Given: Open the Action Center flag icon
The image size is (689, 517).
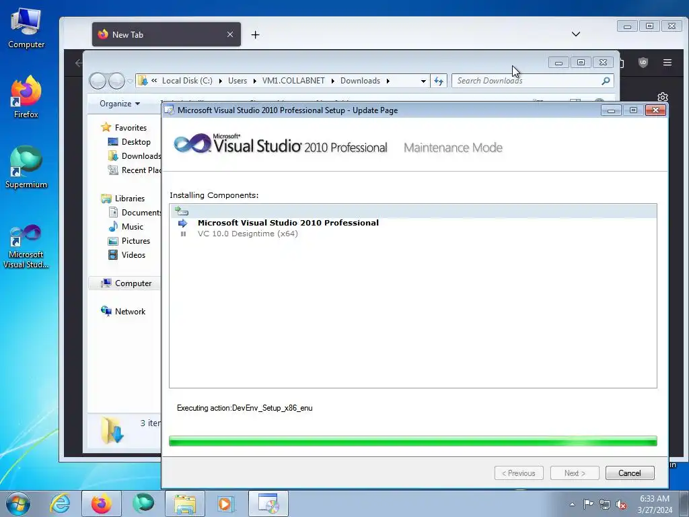Looking at the screenshot, I should [x=588, y=504].
